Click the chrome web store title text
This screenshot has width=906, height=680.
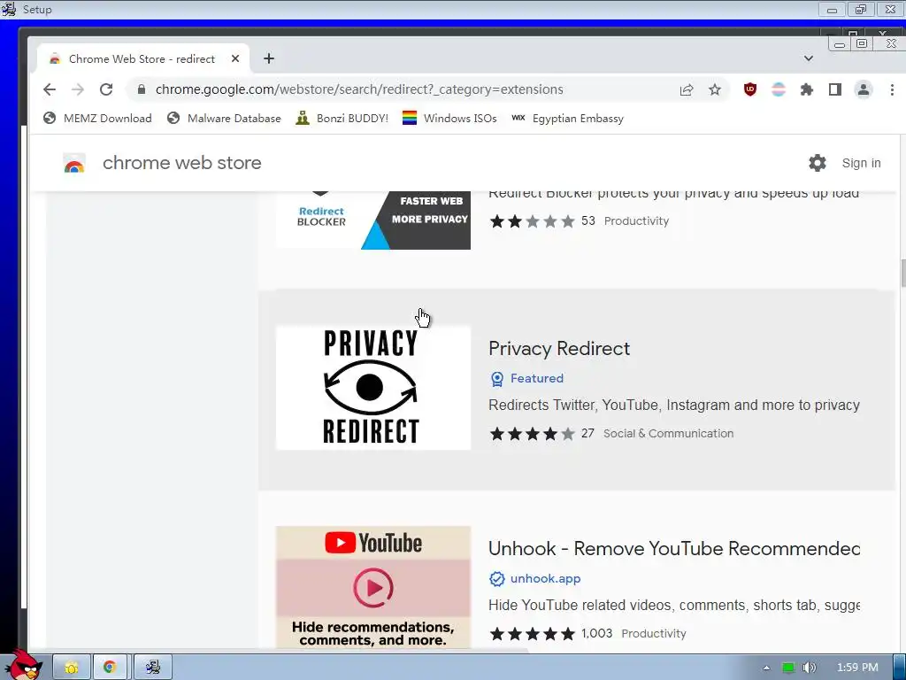(x=182, y=163)
